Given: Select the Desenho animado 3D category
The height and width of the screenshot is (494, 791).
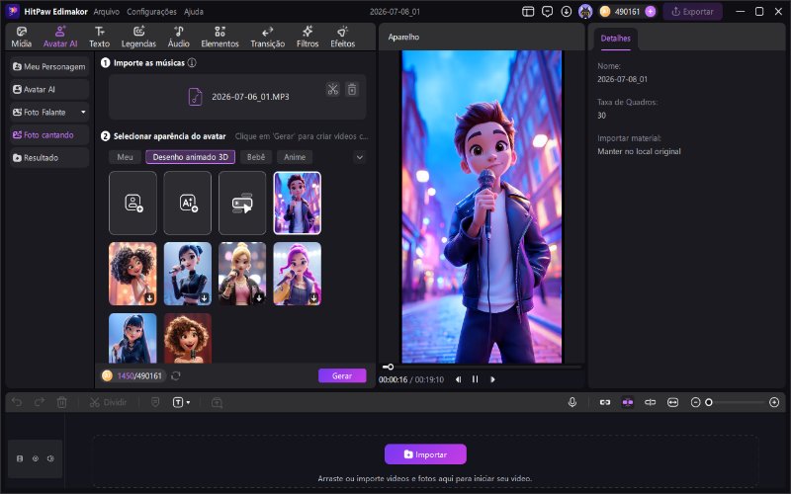Looking at the screenshot, I should (x=191, y=157).
